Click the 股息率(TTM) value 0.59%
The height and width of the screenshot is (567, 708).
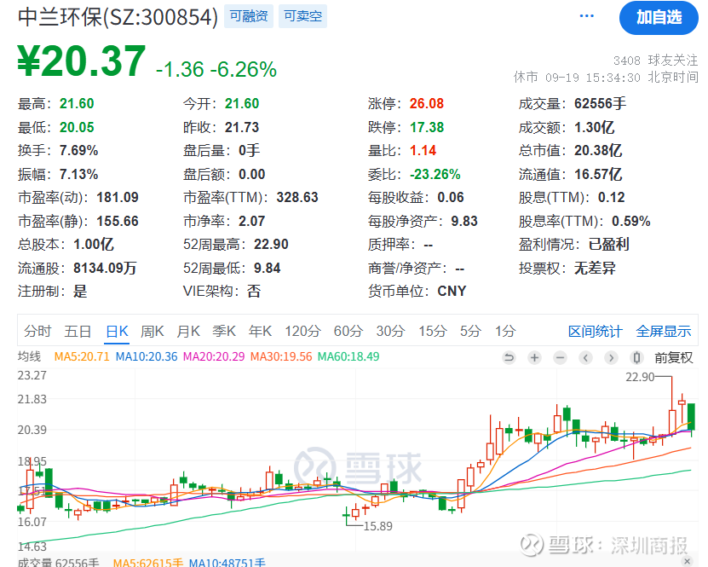(630, 222)
